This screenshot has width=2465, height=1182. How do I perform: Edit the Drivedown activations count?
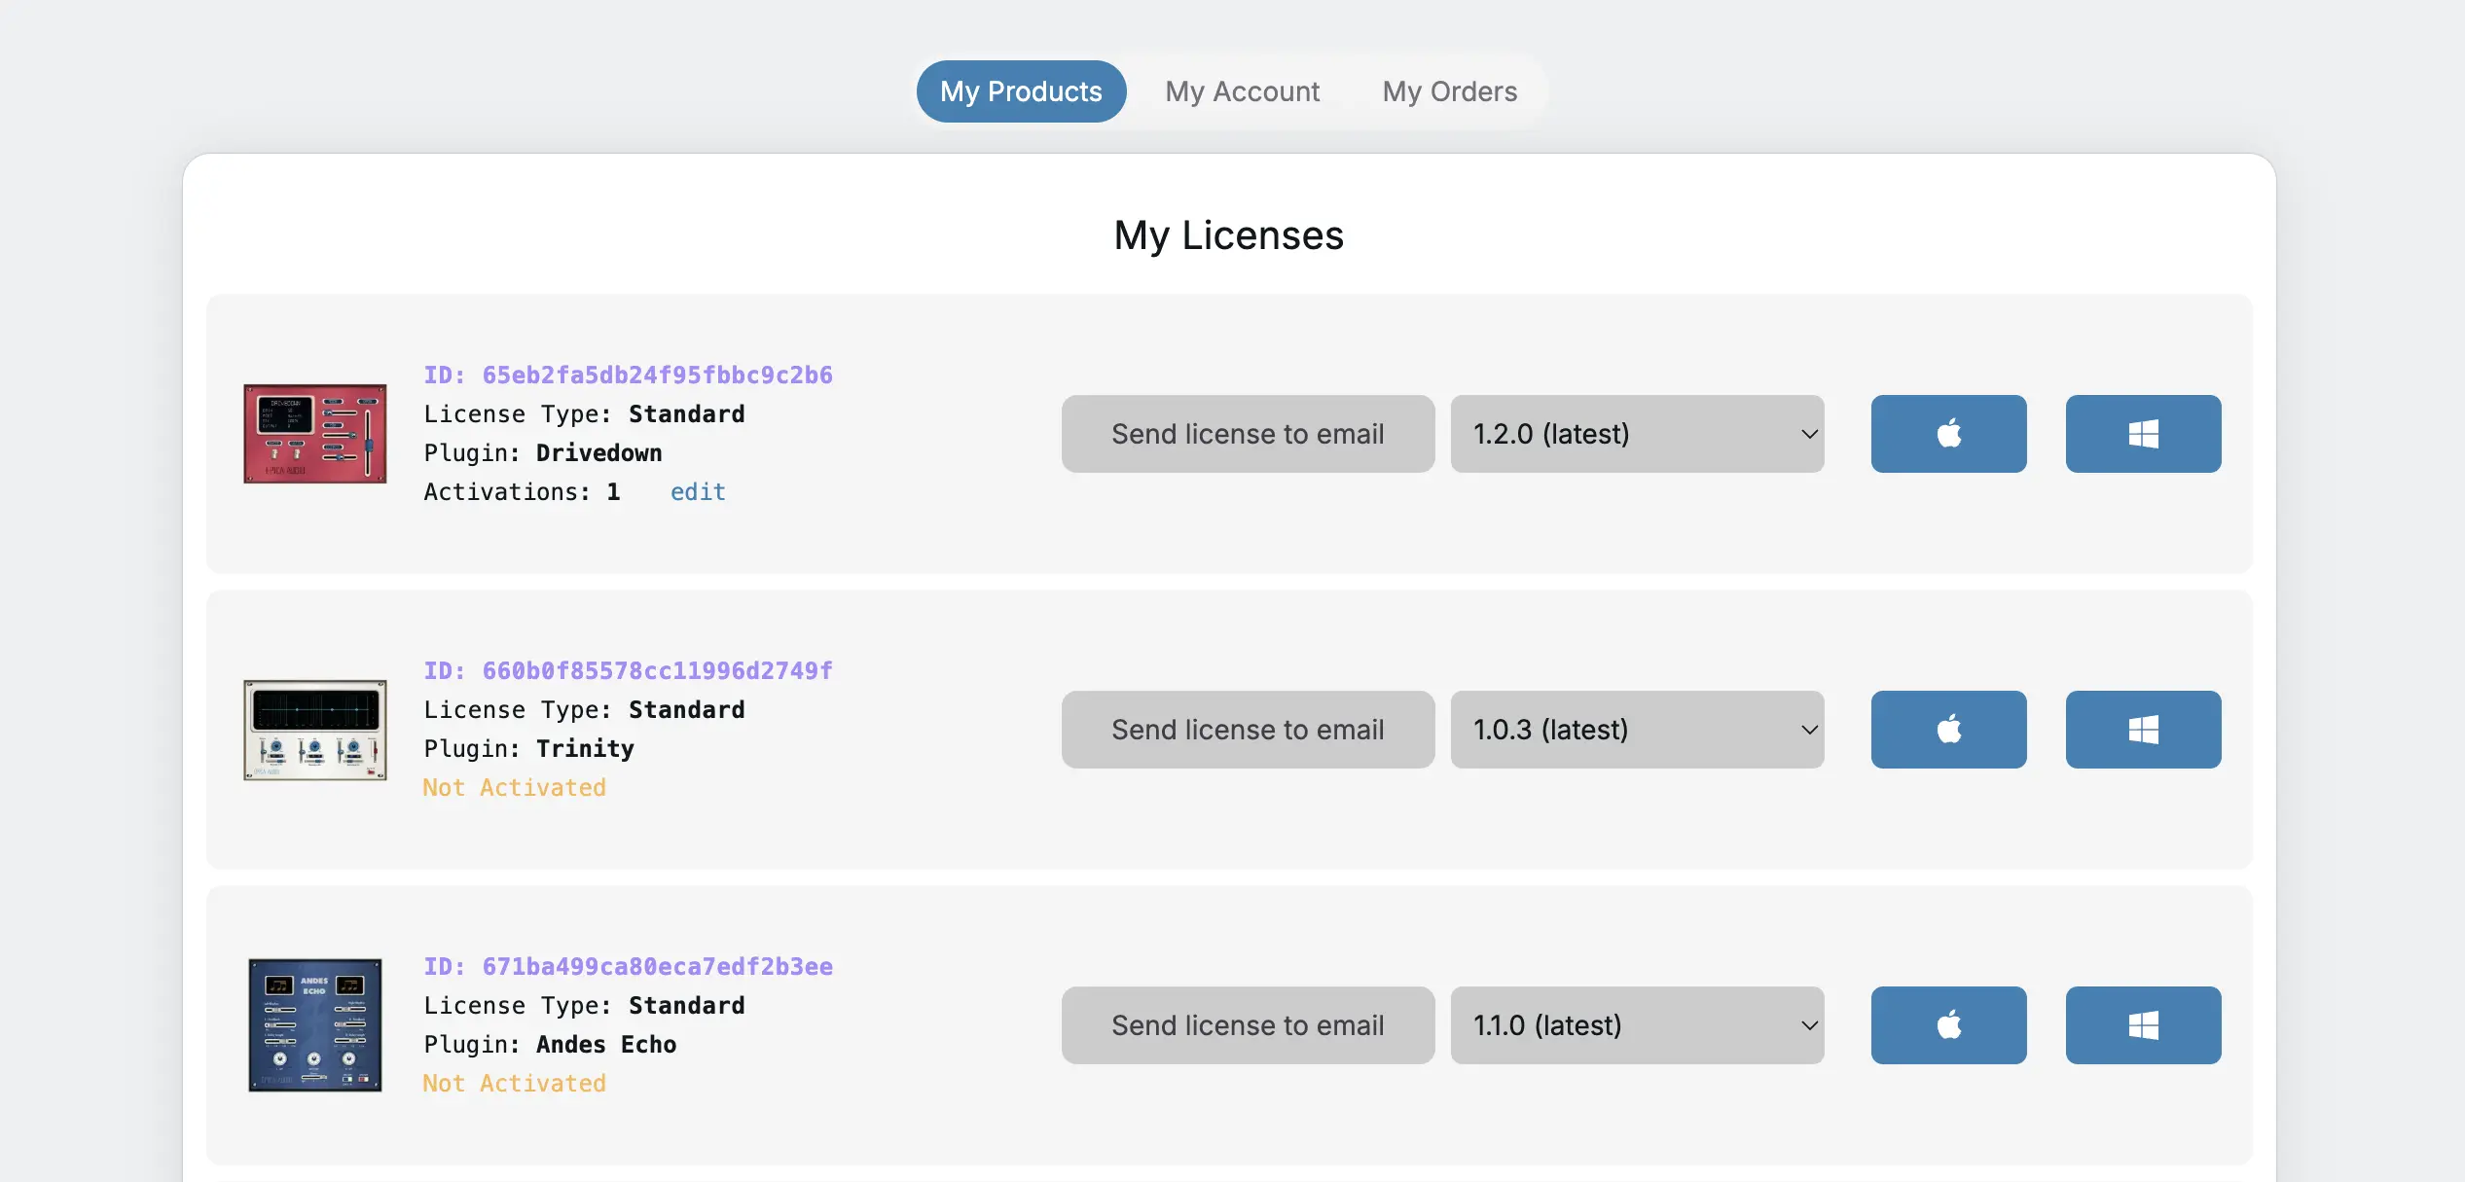[697, 491]
